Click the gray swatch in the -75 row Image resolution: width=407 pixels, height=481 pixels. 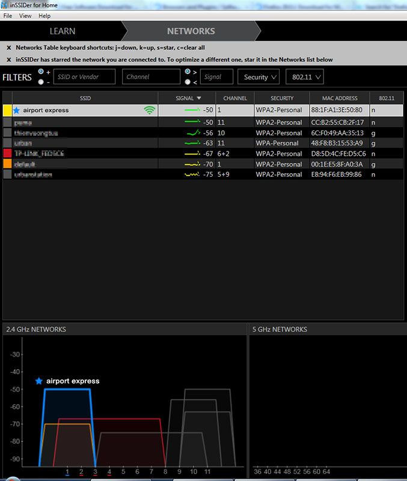pyautogui.click(x=7, y=174)
